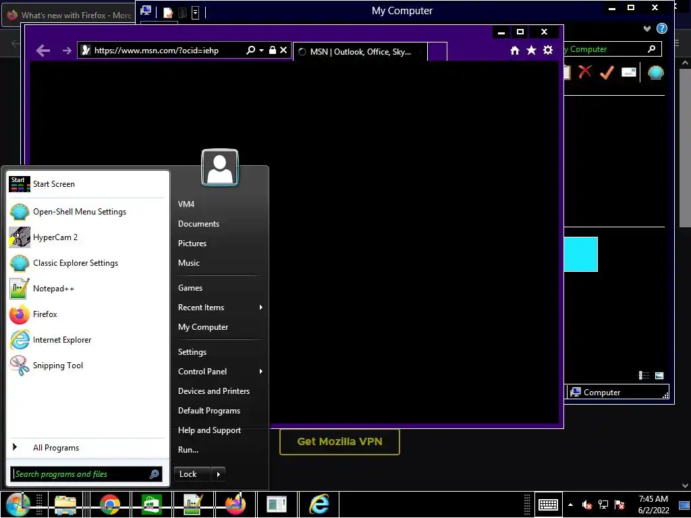Open the Store from the taskbar

[x=152, y=505]
